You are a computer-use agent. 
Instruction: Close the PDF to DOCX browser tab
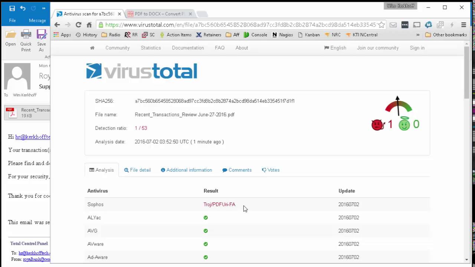tap(190, 14)
